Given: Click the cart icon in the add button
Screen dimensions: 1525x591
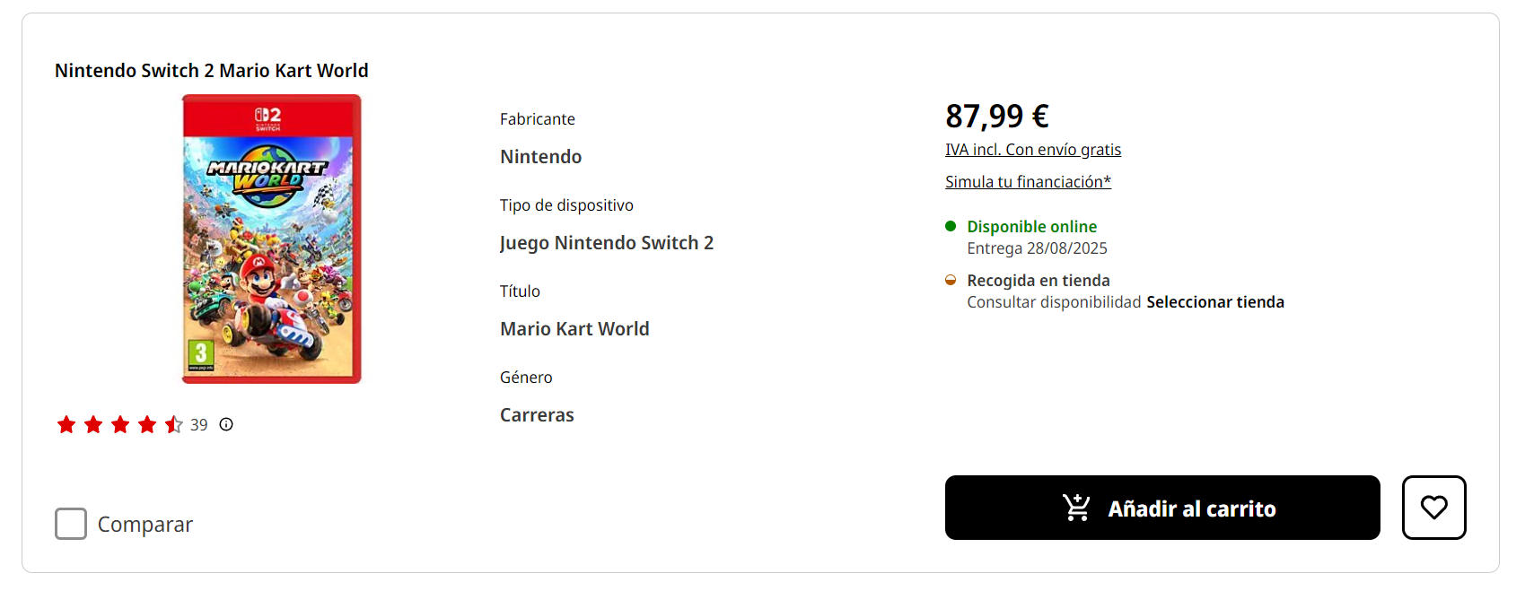Looking at the screenshot, I should (x=1076, y=508).
